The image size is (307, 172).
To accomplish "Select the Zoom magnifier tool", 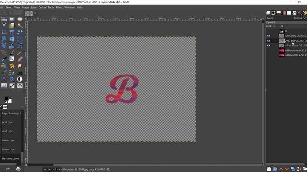I will click(12, 79).
